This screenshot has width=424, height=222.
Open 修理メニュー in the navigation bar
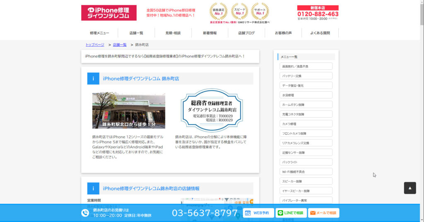coord(99,33)
